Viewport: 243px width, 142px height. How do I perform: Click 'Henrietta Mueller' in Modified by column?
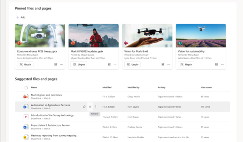click(136, 137)
